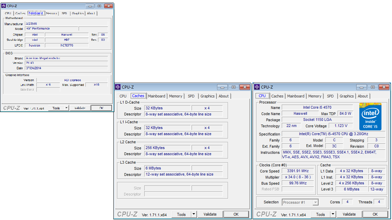Open the Graphics tab in the Caches window
This screenshot has width=392, height=220.
tap(208, 96)
